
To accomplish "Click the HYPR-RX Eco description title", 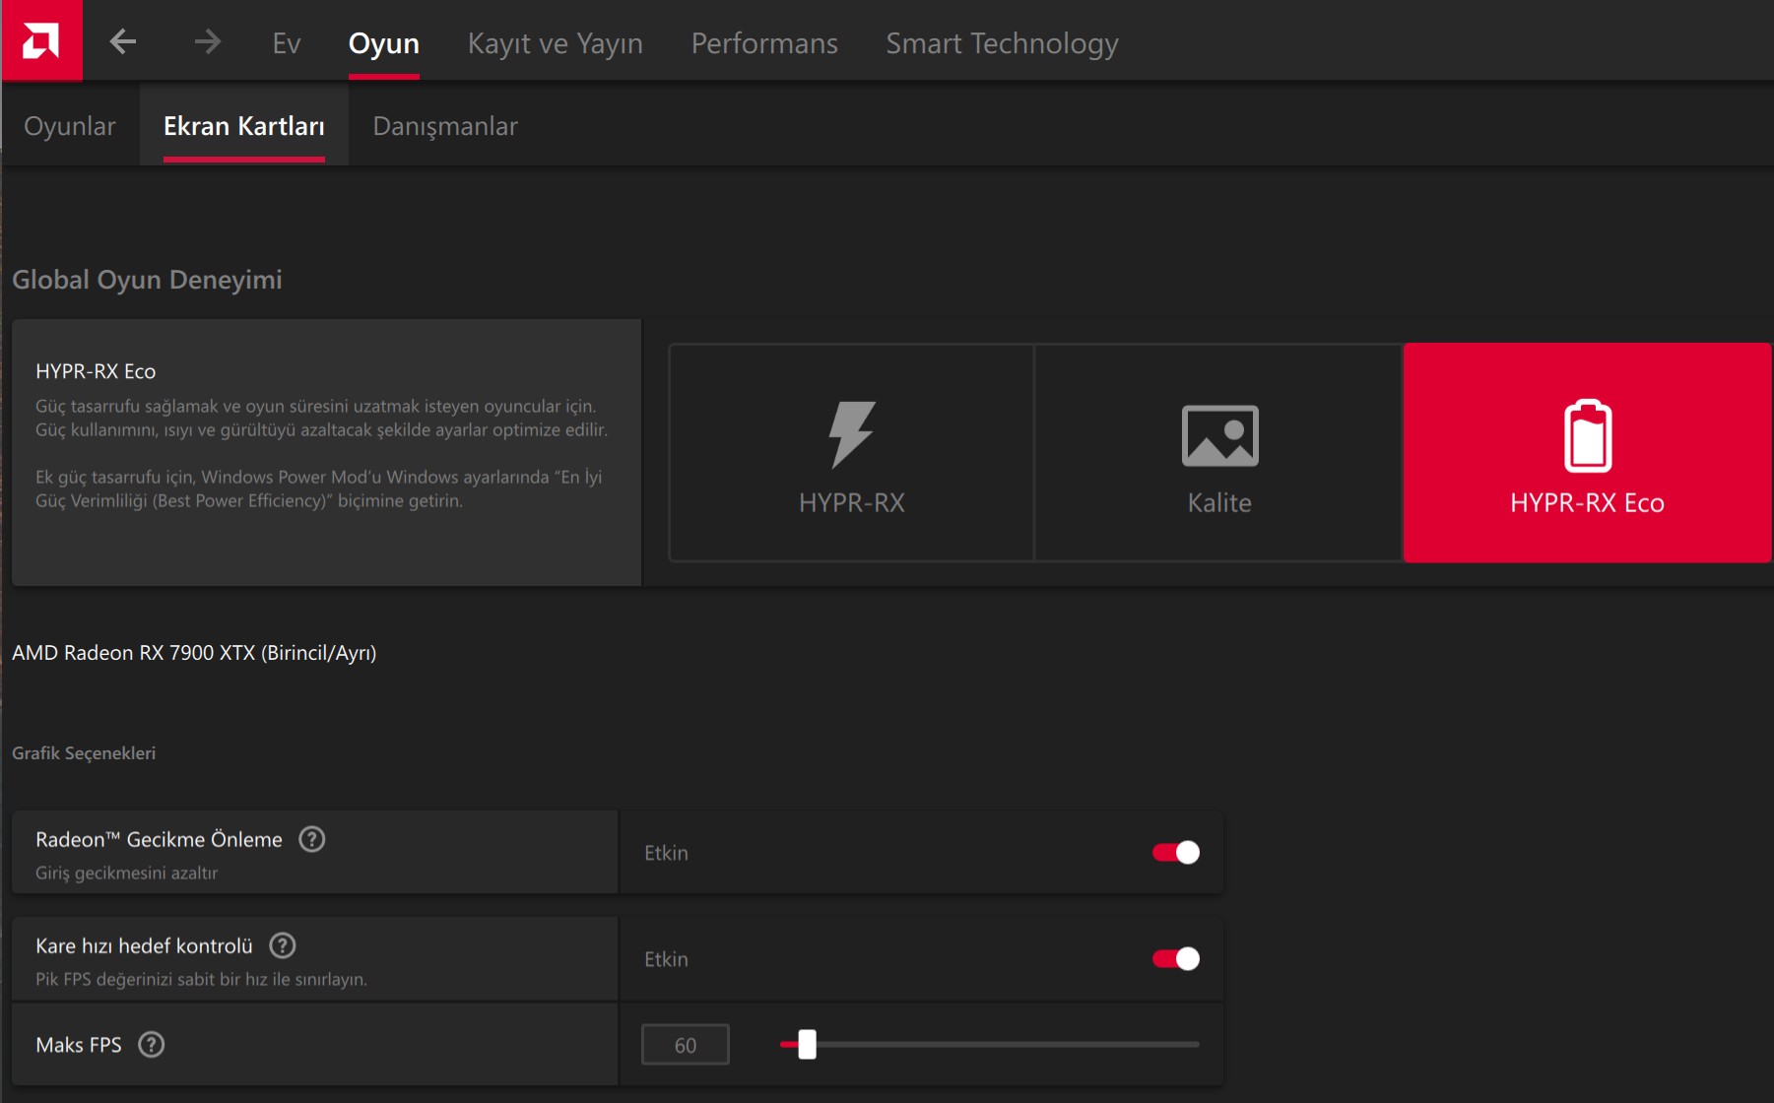I will tap(96, 371).
